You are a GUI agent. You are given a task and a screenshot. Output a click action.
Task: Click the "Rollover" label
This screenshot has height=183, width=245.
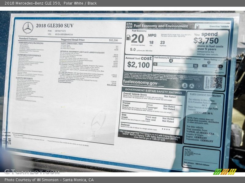click(125, 125)
